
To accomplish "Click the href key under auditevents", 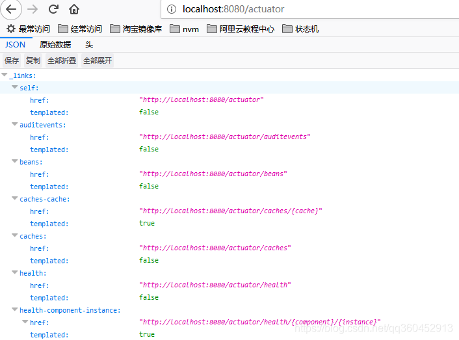I will point(40,137).
